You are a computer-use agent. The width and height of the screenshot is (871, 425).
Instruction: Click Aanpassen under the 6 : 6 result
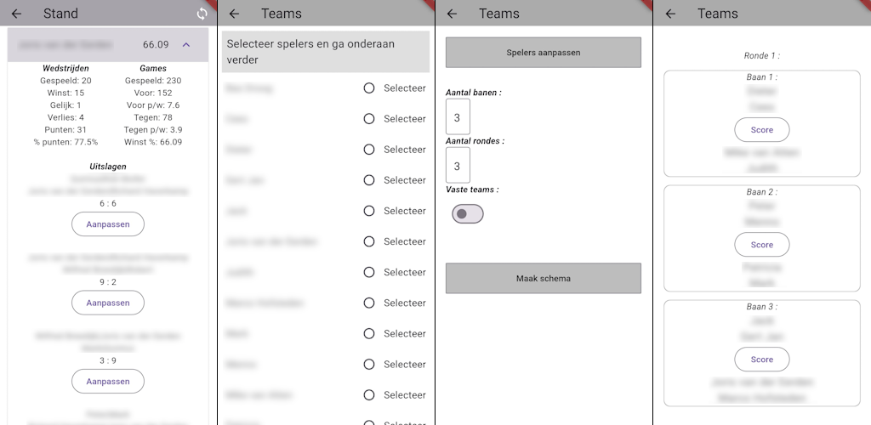pos(108,224)
